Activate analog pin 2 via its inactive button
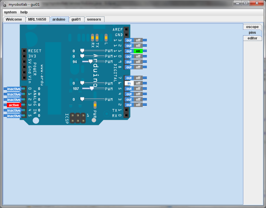266x208 pixels. [x=14, y=100]
